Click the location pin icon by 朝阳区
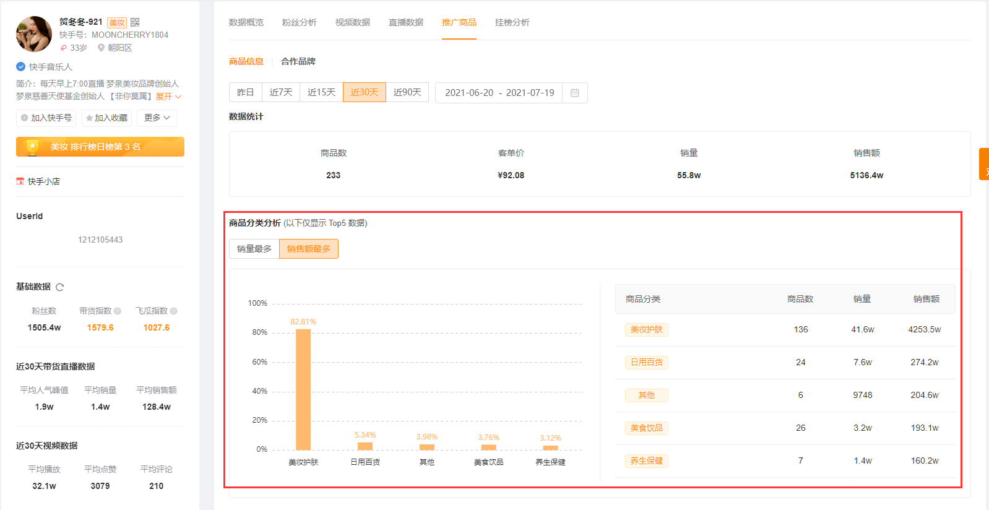The width and height of the screenshot is (989, 510). click(101, 48)
